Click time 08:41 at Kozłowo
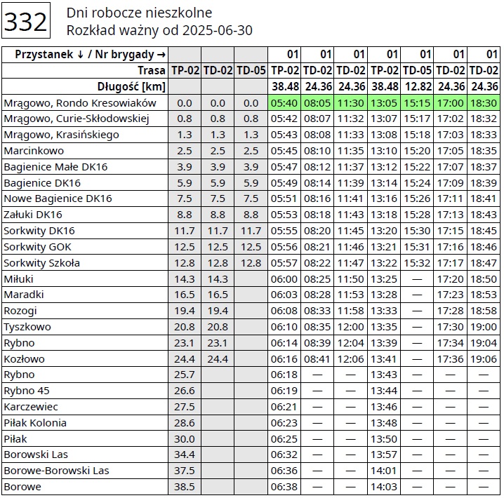Viewport: 504px width, 498px height. tap(317, 359)
